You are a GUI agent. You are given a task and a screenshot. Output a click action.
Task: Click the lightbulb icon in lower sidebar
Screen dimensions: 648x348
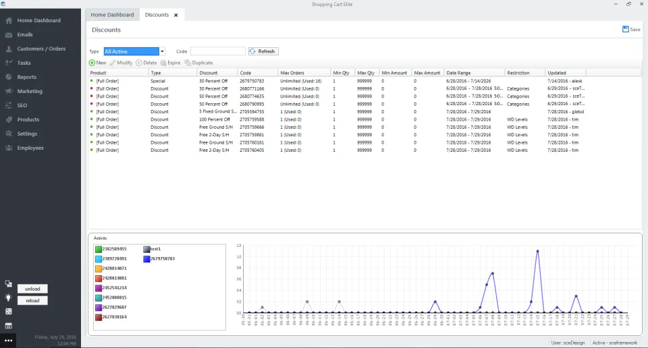click(8, 297)
